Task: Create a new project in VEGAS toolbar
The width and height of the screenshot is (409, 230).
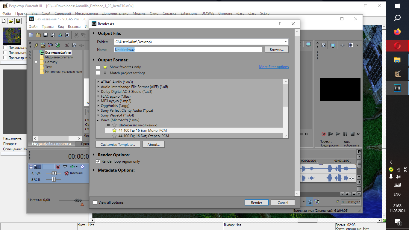Action: pyautogui.click(x=31, y=35)
